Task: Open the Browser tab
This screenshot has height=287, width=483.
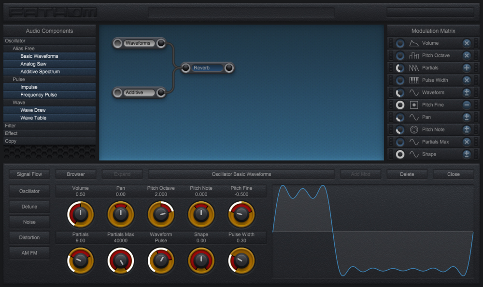Action: (x=76, y=174)
